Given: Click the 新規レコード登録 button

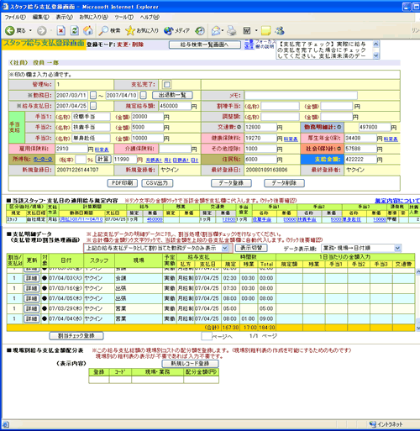Looking at the screenshot, I should pyautogui.click(x=191, y=364).
